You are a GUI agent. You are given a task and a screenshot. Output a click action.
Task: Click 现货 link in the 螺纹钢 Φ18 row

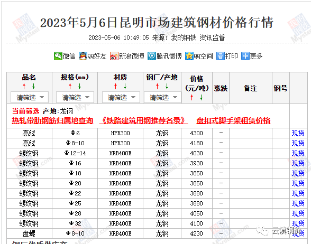click(298, 173)
